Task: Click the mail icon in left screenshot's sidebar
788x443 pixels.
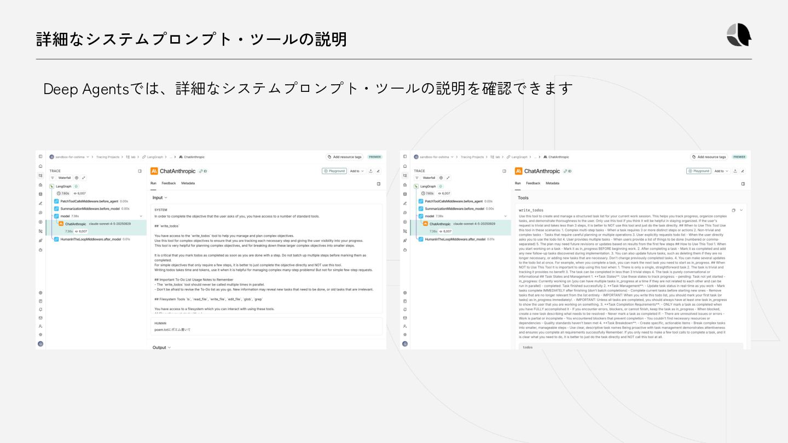Action: coord(40,317)
